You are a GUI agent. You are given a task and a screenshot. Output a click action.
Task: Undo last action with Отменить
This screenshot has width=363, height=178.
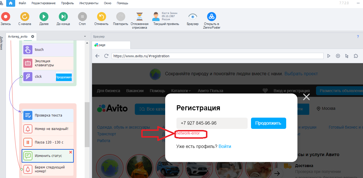[101, 19]
